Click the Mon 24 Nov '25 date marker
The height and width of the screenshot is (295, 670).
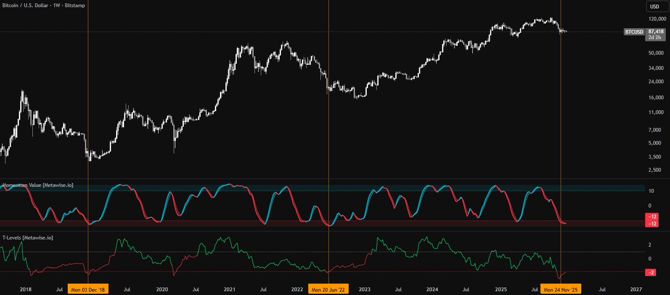561,289
